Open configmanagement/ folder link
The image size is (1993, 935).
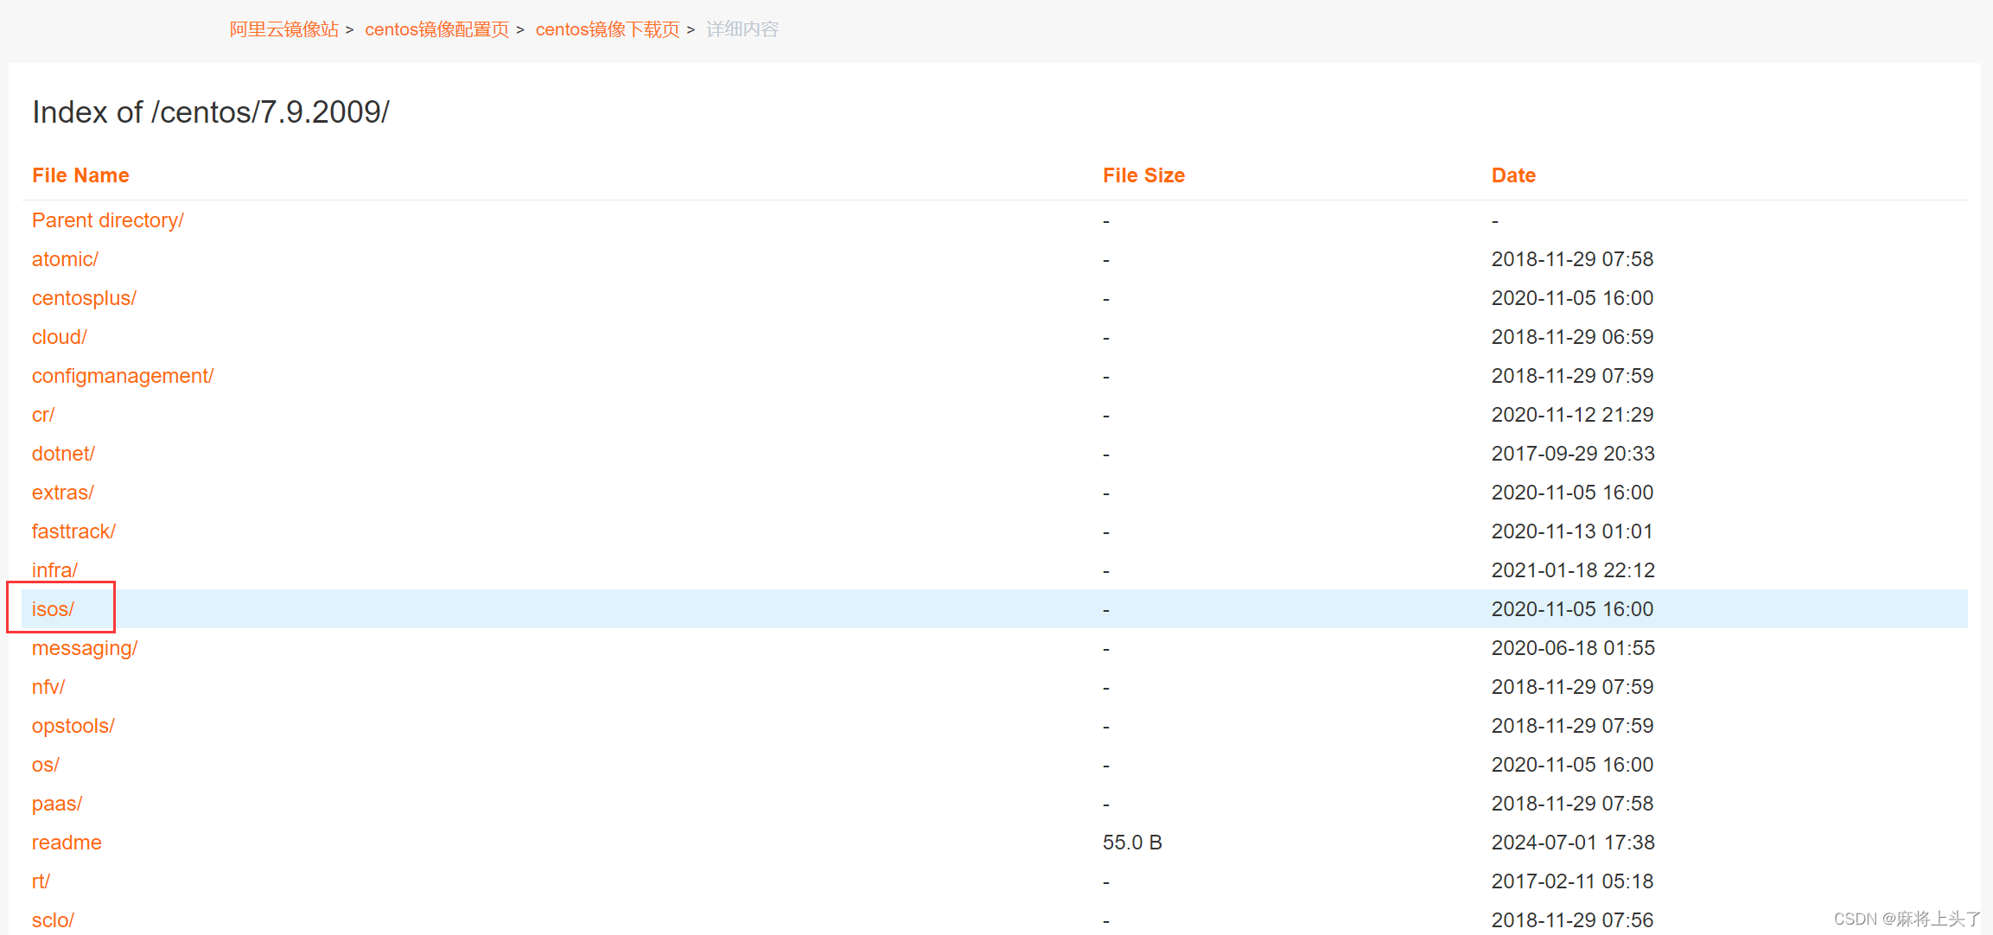tap(122, 376)
